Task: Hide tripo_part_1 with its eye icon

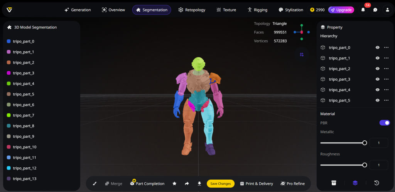Action: [x=378, y=58]
